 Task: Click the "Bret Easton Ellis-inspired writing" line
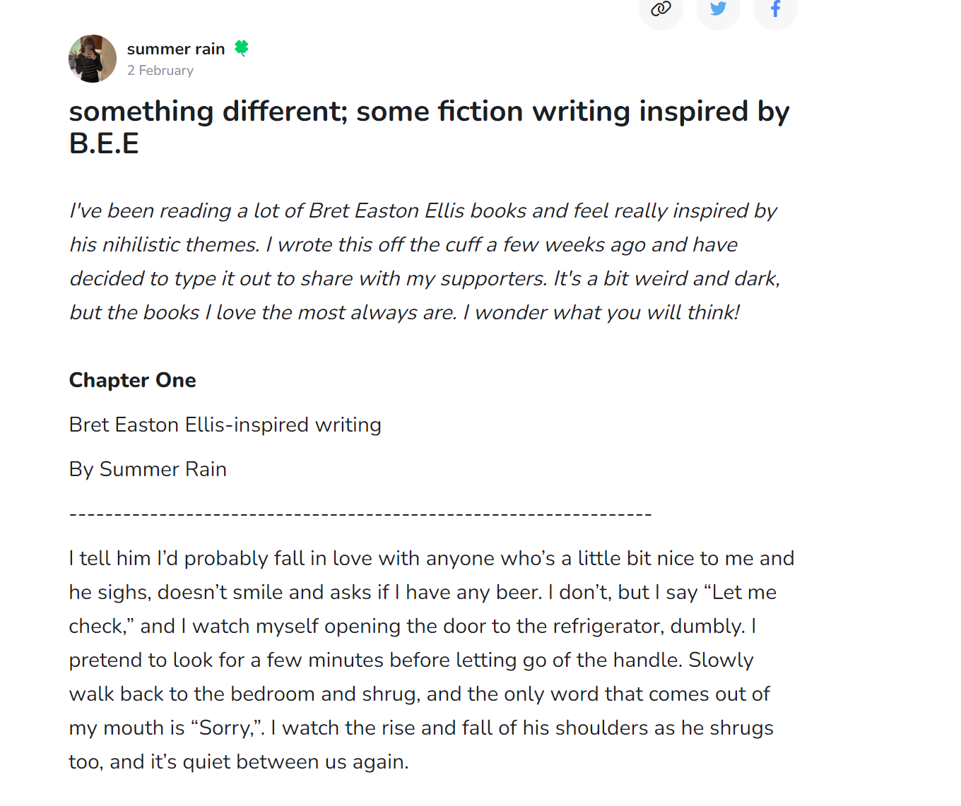tap(225, 425)
